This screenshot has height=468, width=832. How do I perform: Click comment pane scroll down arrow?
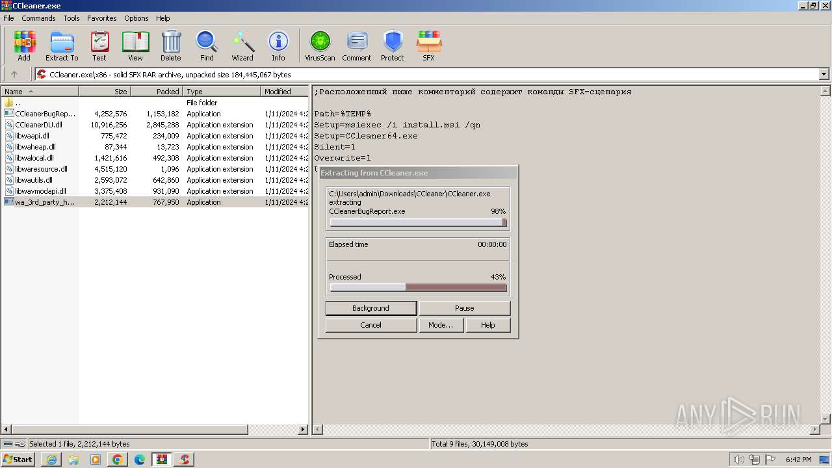point(825,419)
